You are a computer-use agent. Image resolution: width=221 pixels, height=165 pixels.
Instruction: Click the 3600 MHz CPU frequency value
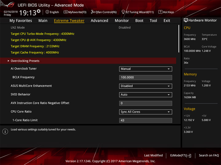190,39
